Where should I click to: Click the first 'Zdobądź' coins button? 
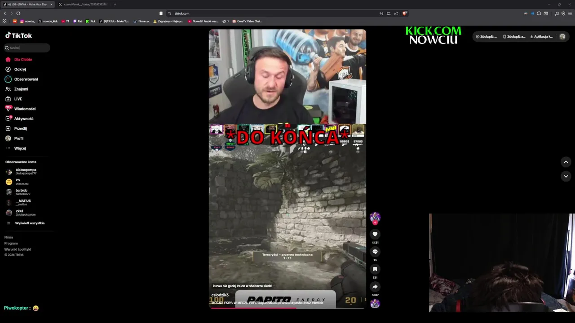(487, 36)
